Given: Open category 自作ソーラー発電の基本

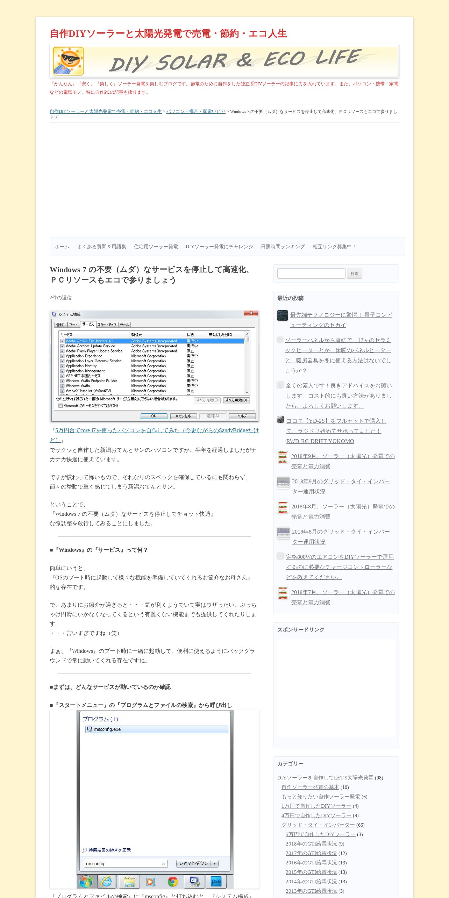Looking at the screenshot, I should pyautogui.click(x=310, y=787).
